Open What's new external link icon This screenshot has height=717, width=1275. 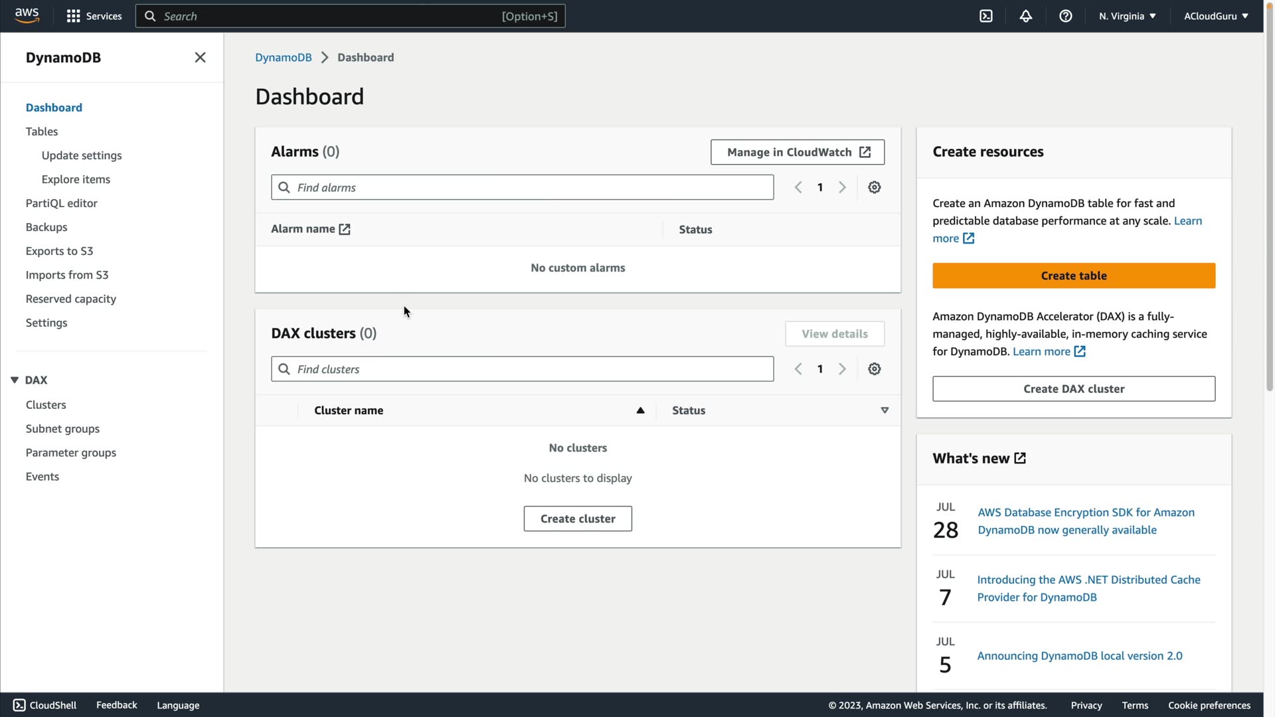1021,458
